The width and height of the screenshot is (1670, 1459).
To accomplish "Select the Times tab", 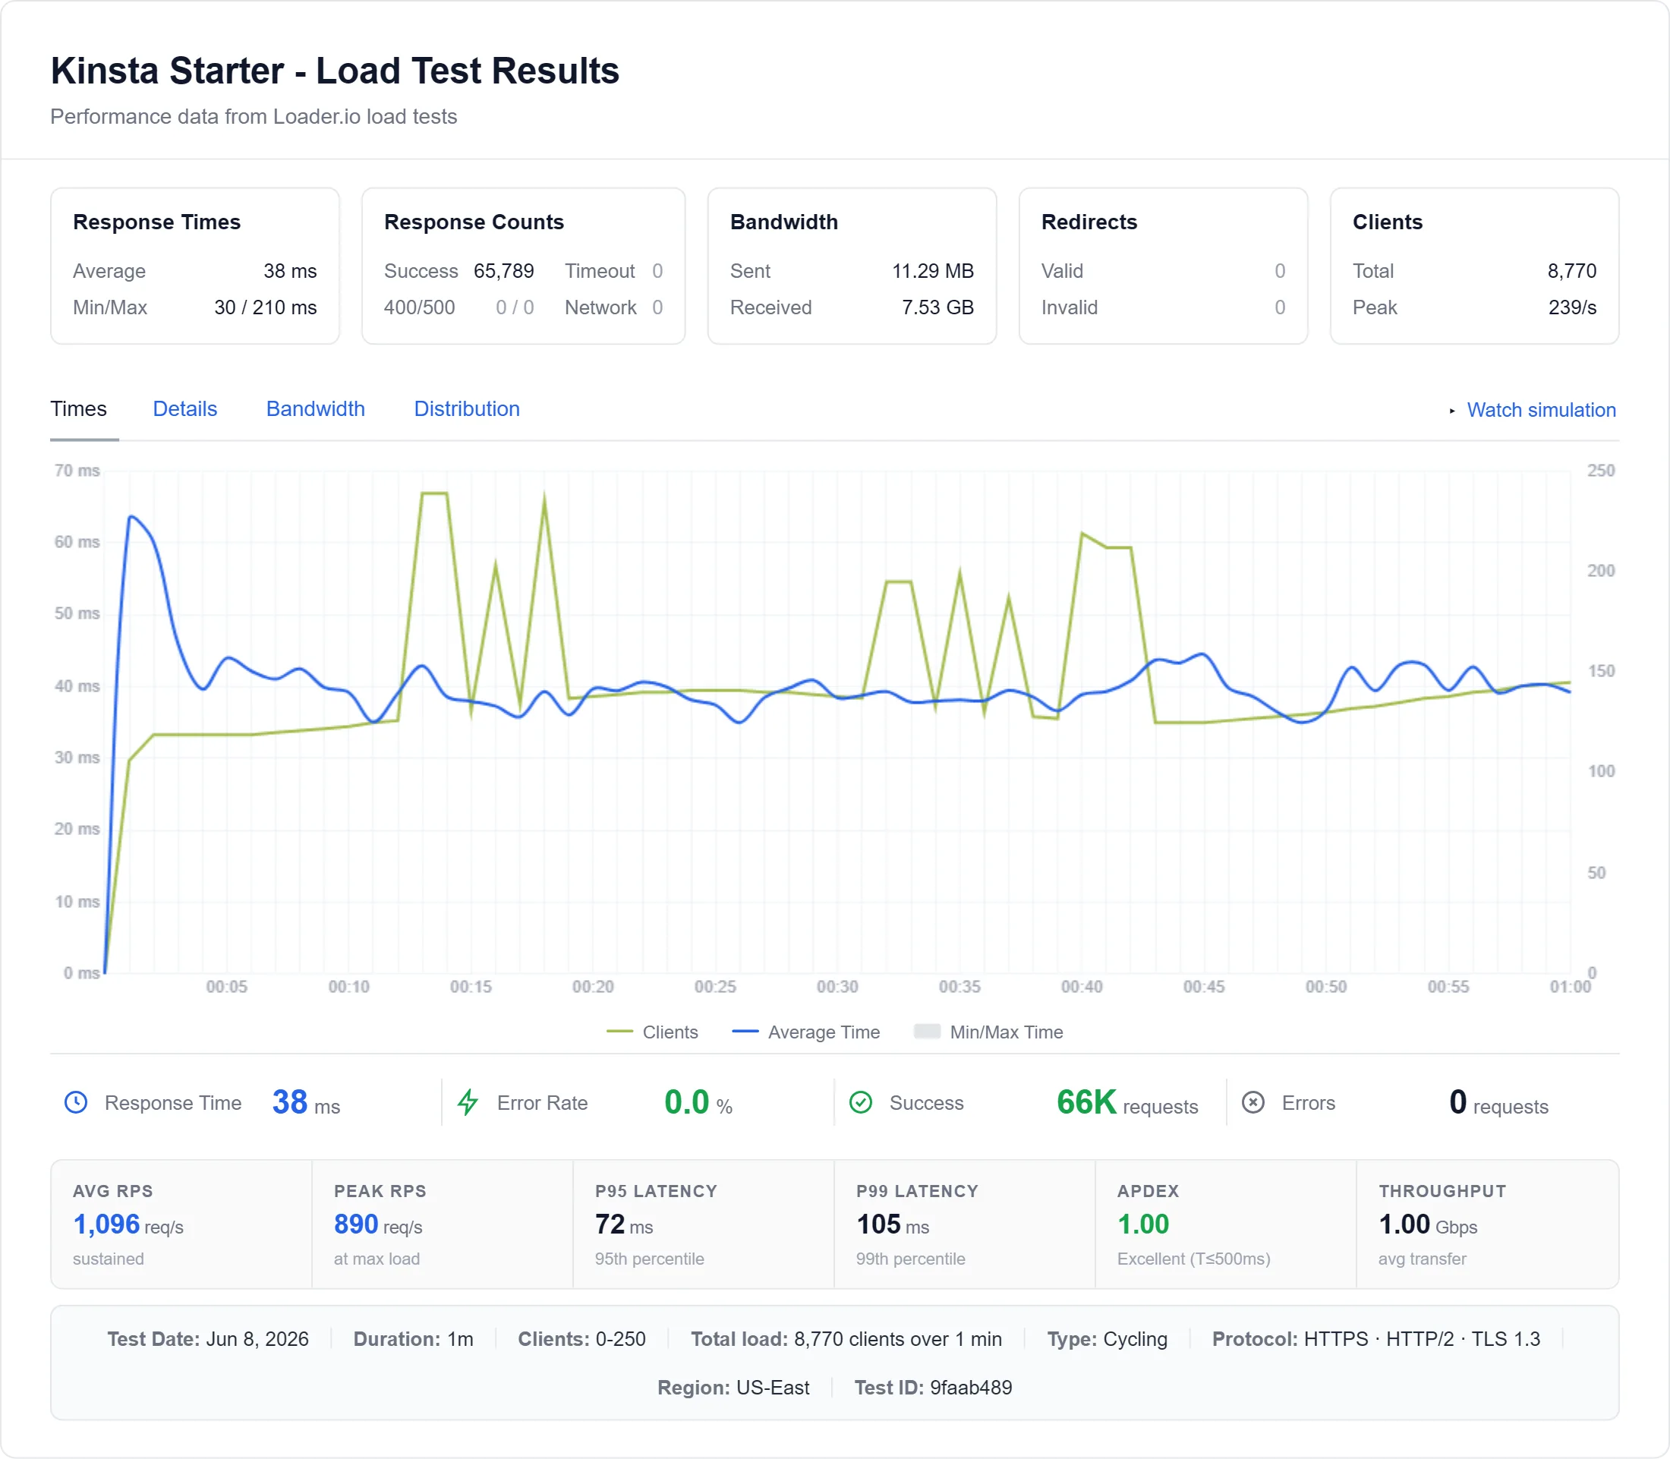I will pos(78,408).
